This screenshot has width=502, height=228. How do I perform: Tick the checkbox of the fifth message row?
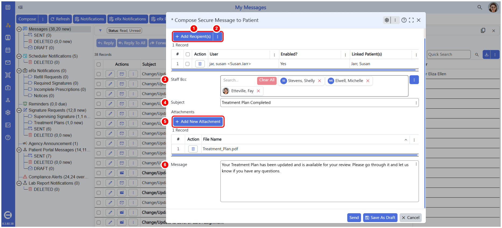pyautogui.click(x=99, y=113)
